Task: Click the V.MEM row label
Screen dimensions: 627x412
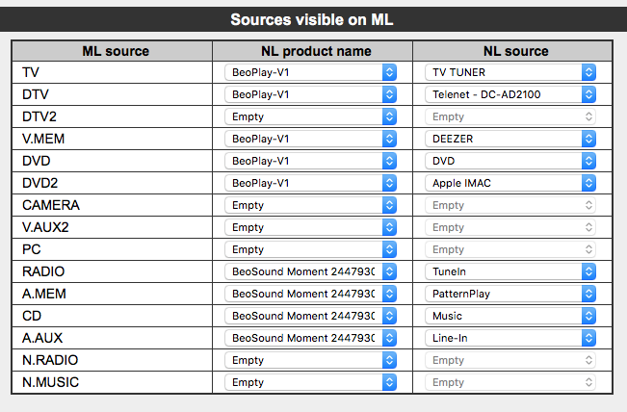Action: [43, 139]
